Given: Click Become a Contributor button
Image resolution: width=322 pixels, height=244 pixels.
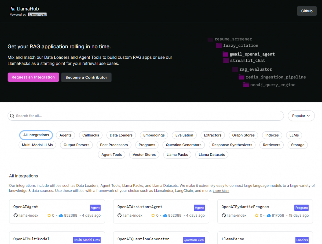Looking at the screenshot, I should pos(86,78).
